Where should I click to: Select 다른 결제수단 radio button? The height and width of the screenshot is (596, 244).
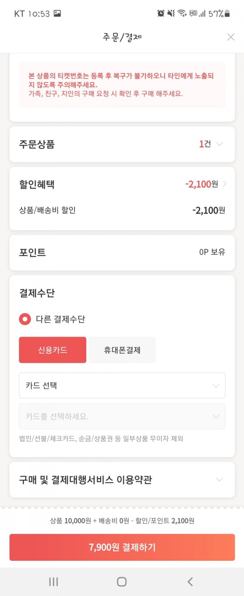pos(25,319)
